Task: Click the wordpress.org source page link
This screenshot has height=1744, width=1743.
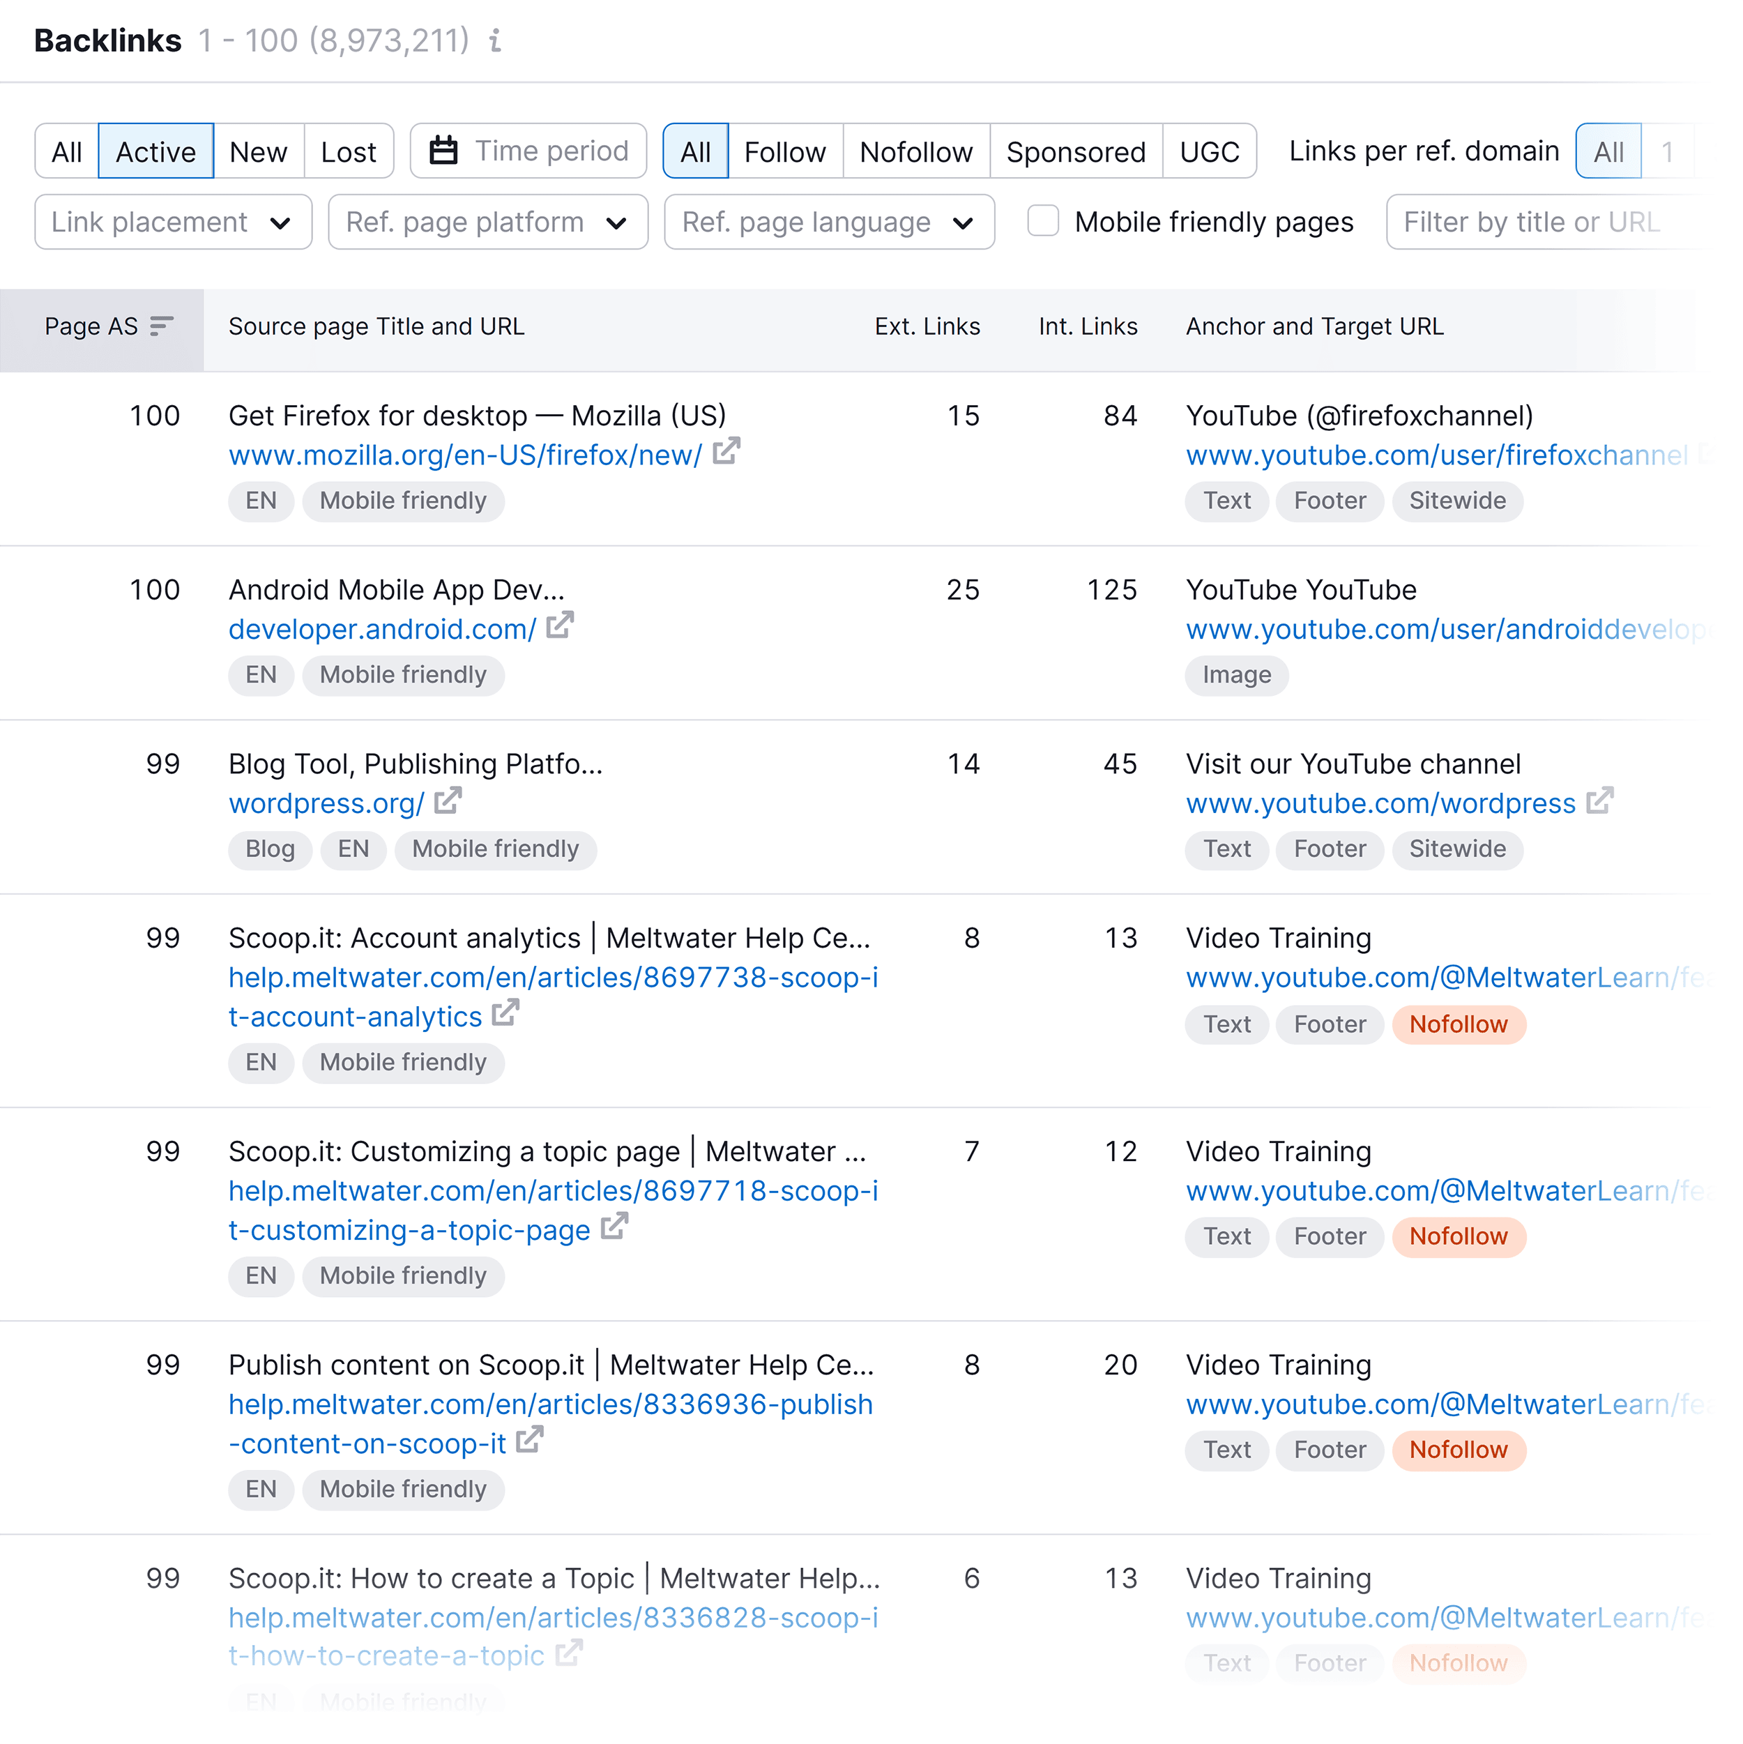Action: [x=326, y=803]
